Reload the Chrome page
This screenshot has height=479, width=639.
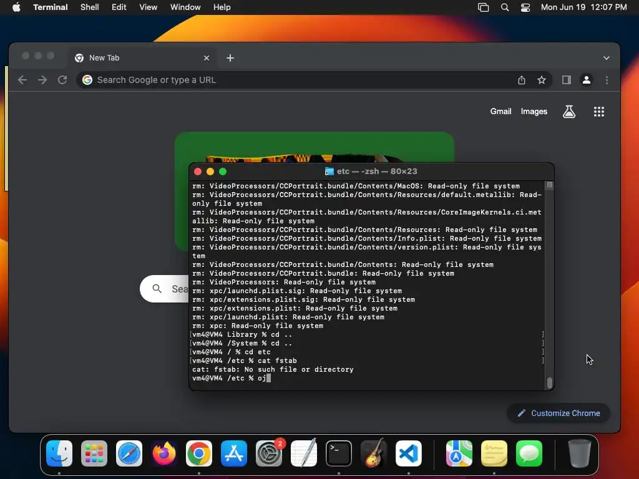coord(62,80)
